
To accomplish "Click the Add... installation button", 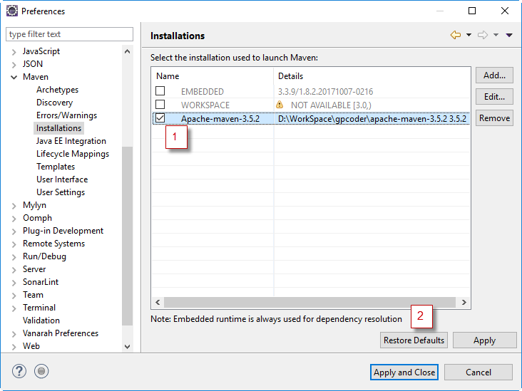I will [494, 75].
